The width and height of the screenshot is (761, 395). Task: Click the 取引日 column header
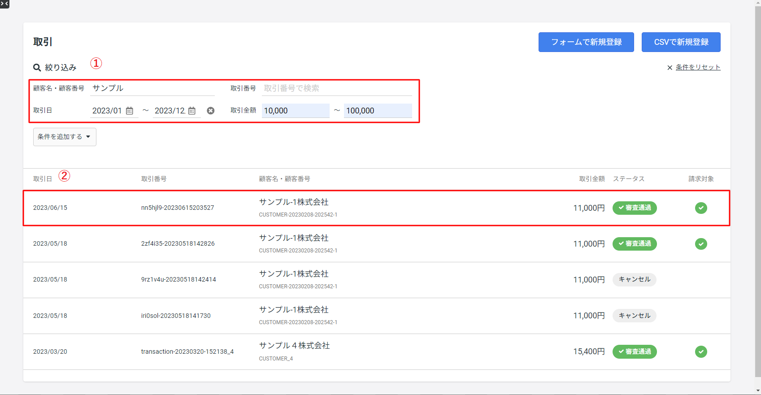point(43,179)
